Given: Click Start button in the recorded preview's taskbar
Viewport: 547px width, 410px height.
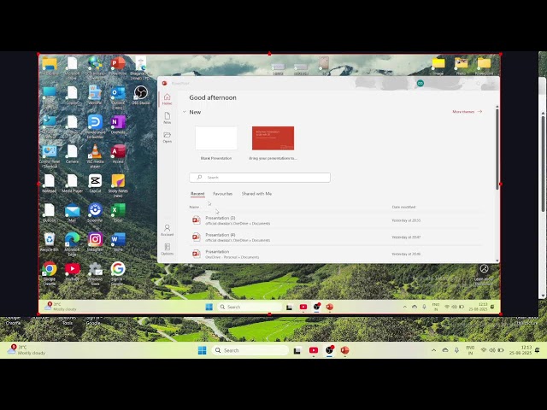Looking at the screenshot, I should click(x=209, y=307).
